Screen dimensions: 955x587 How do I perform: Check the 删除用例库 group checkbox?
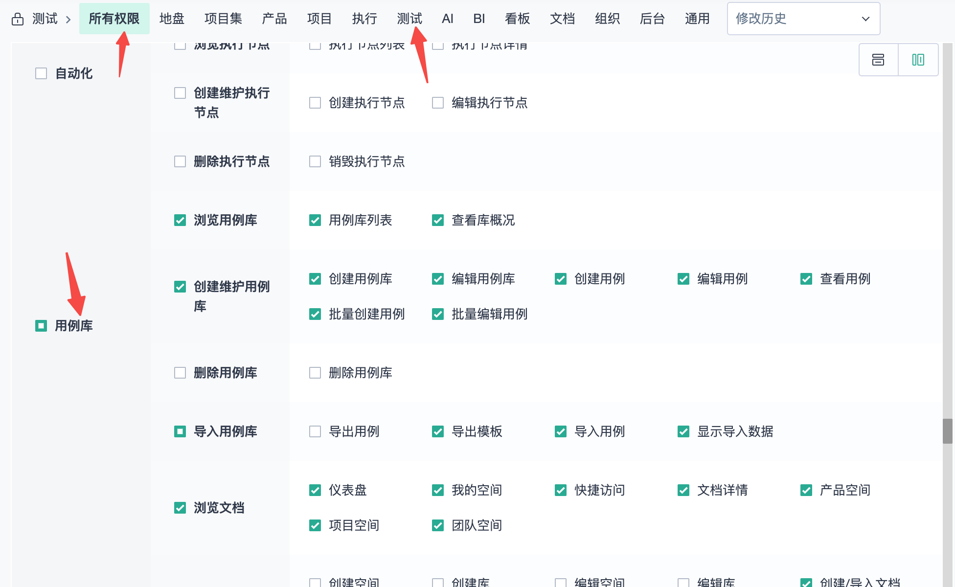tap(180, 373)
